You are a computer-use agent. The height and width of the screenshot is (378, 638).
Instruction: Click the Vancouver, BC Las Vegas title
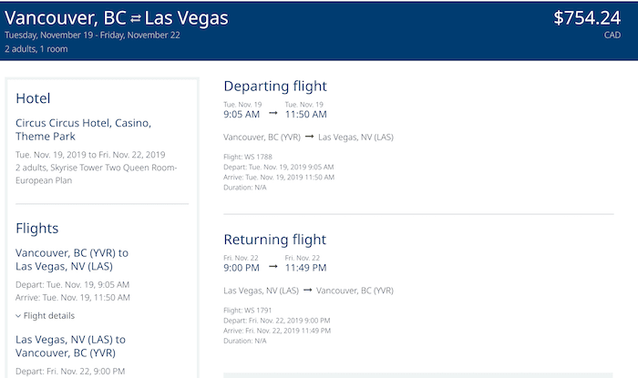click(117, 18)
